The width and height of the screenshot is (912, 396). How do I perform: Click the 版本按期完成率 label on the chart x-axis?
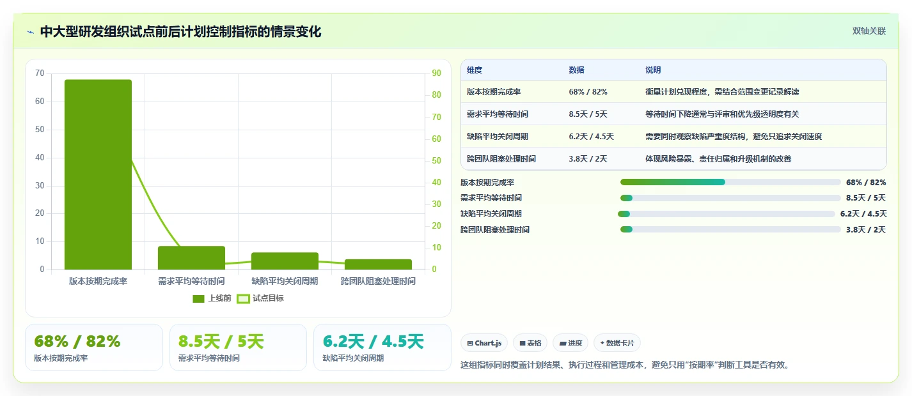[98, 281]
